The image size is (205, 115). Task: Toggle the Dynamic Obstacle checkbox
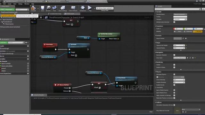[174, 55]
